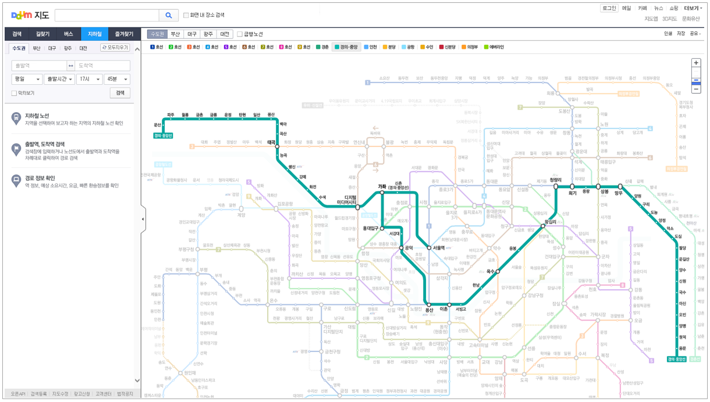Click the 모두지우기 clear-all refresh button
Screen dimensions: 710x402
click(115, 48)
